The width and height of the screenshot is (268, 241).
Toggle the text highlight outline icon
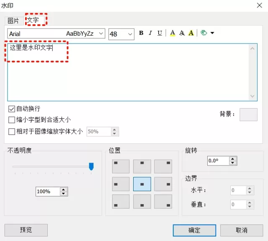pyautogui.click(x=191, y=33)
